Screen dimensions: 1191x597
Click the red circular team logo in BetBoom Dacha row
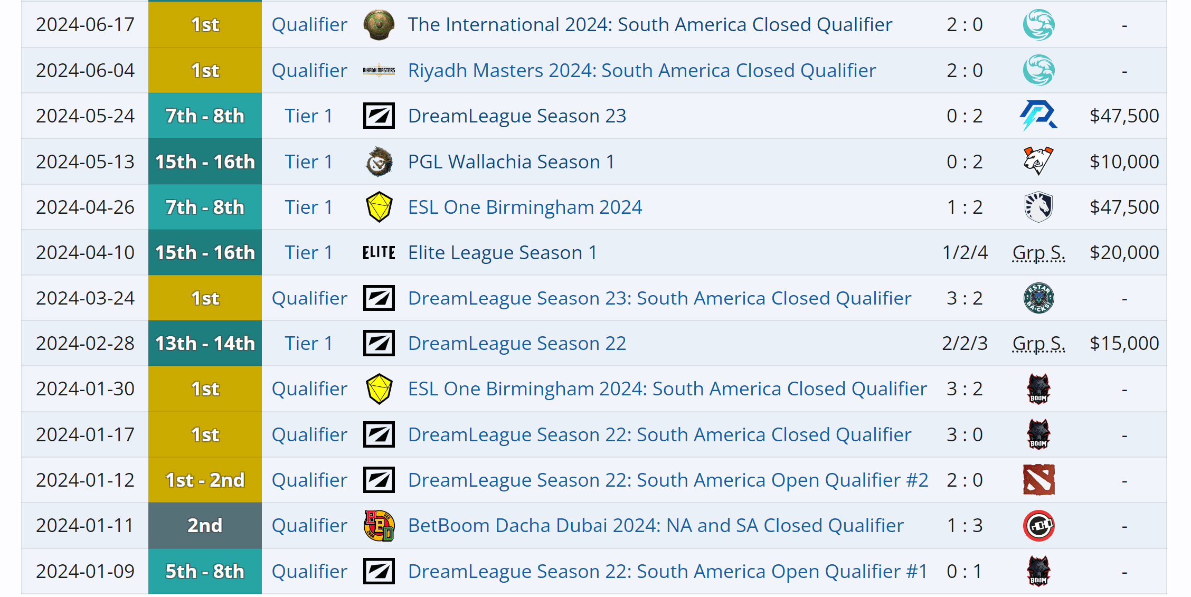point(1038,525)
